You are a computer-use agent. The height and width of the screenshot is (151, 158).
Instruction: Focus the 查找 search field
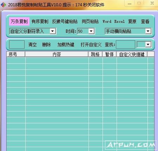[125, 44]
